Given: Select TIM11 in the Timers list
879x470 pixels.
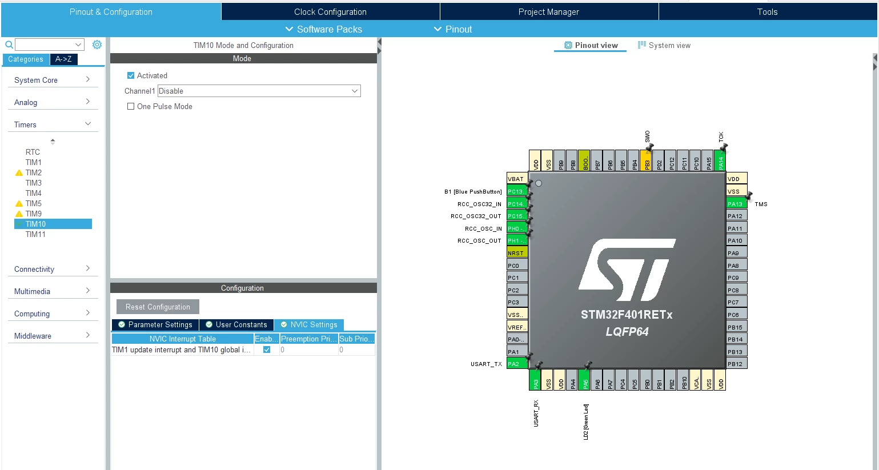Looking at the screenshot, I should [35, 234].
